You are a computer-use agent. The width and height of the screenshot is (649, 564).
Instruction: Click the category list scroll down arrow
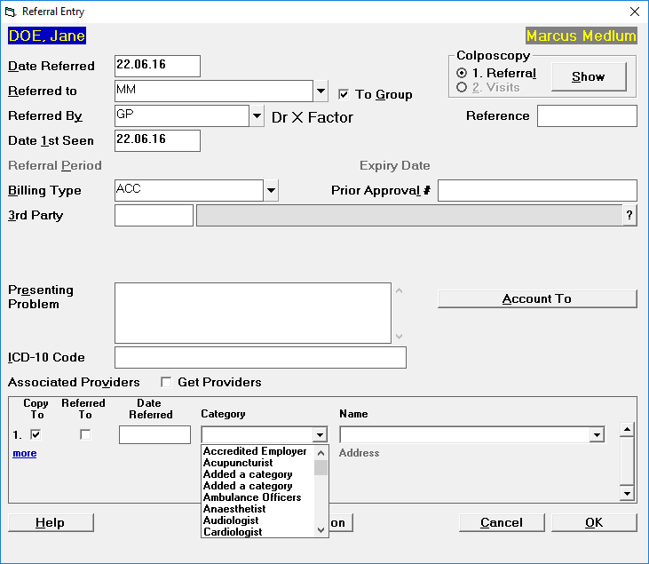click(x=321, y=530)
